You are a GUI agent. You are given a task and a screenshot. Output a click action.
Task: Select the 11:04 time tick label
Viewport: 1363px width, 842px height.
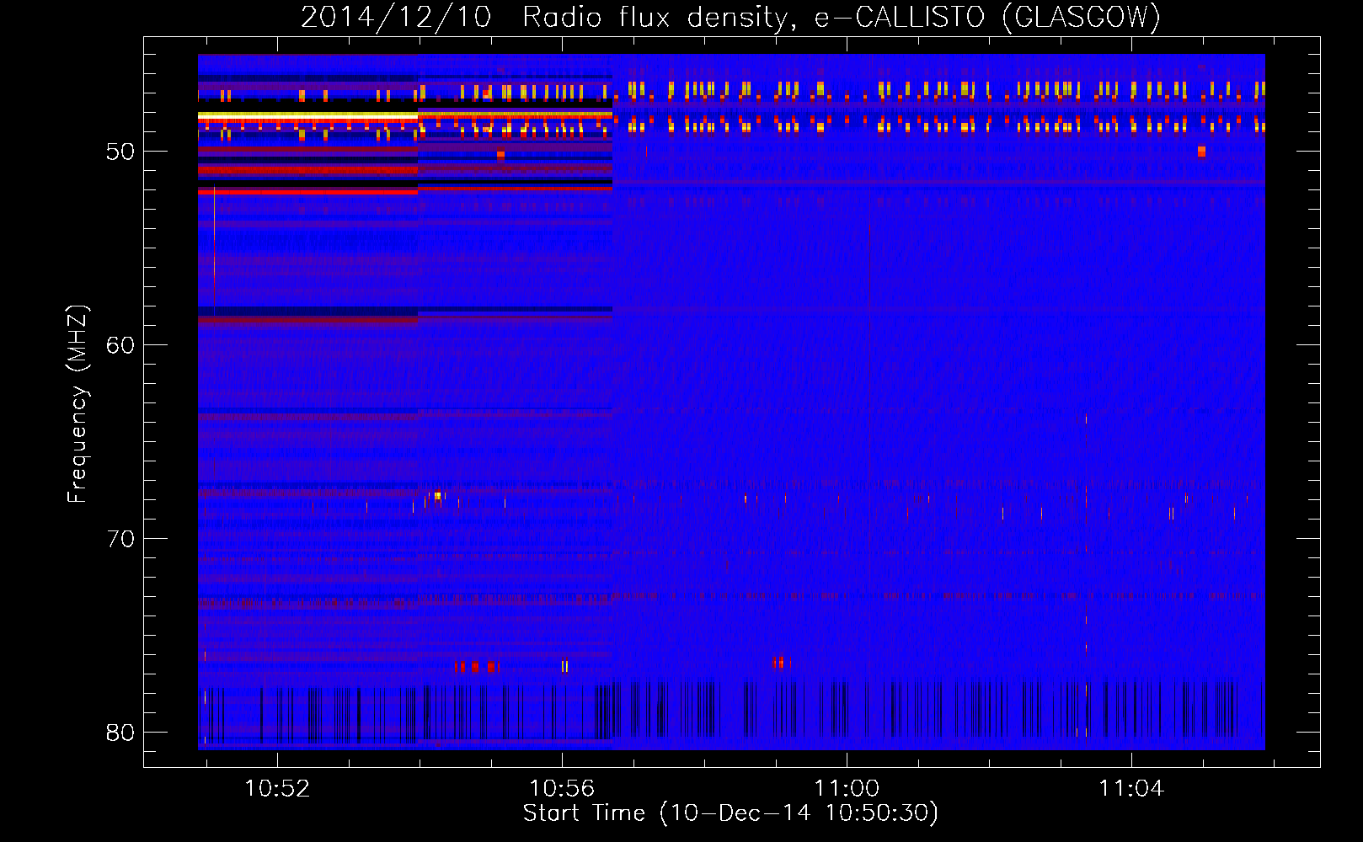[1131, 788]
